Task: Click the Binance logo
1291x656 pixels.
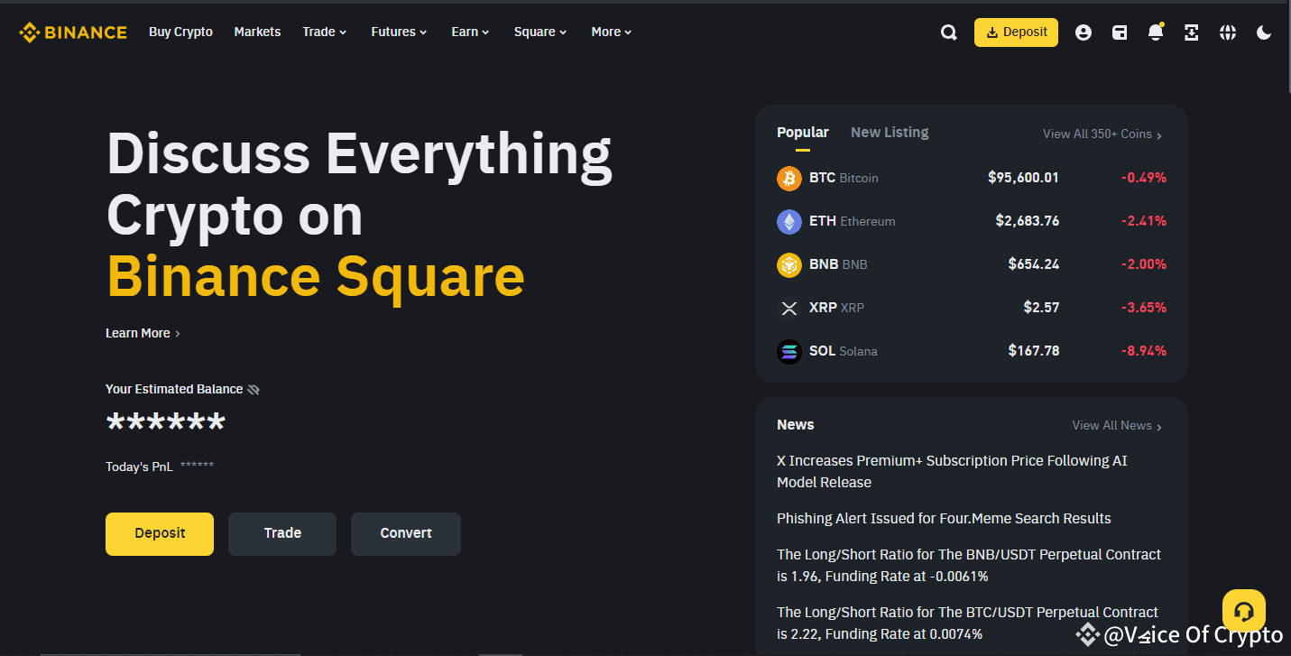Action: click(x=73, y=32)
